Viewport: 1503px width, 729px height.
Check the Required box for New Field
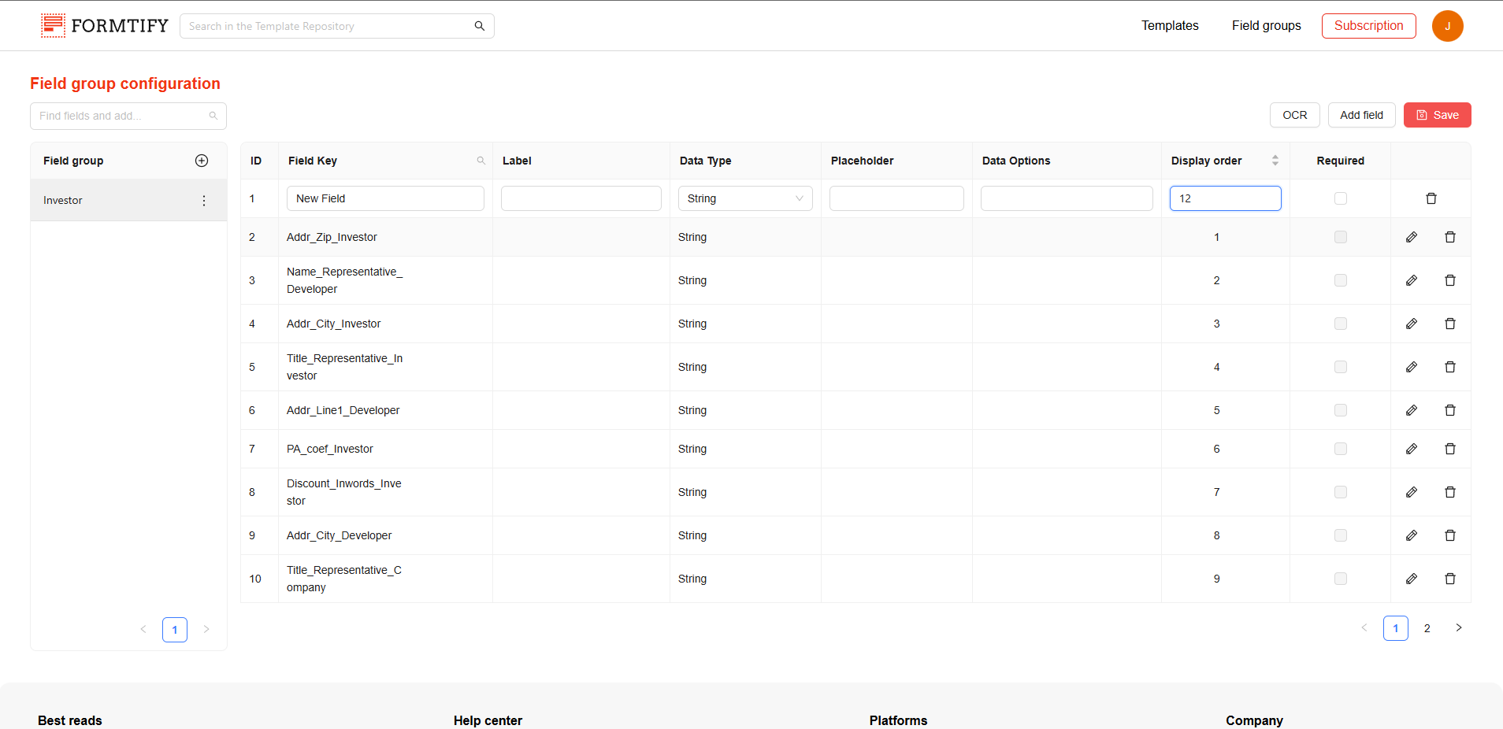[x=1340, y=198]
